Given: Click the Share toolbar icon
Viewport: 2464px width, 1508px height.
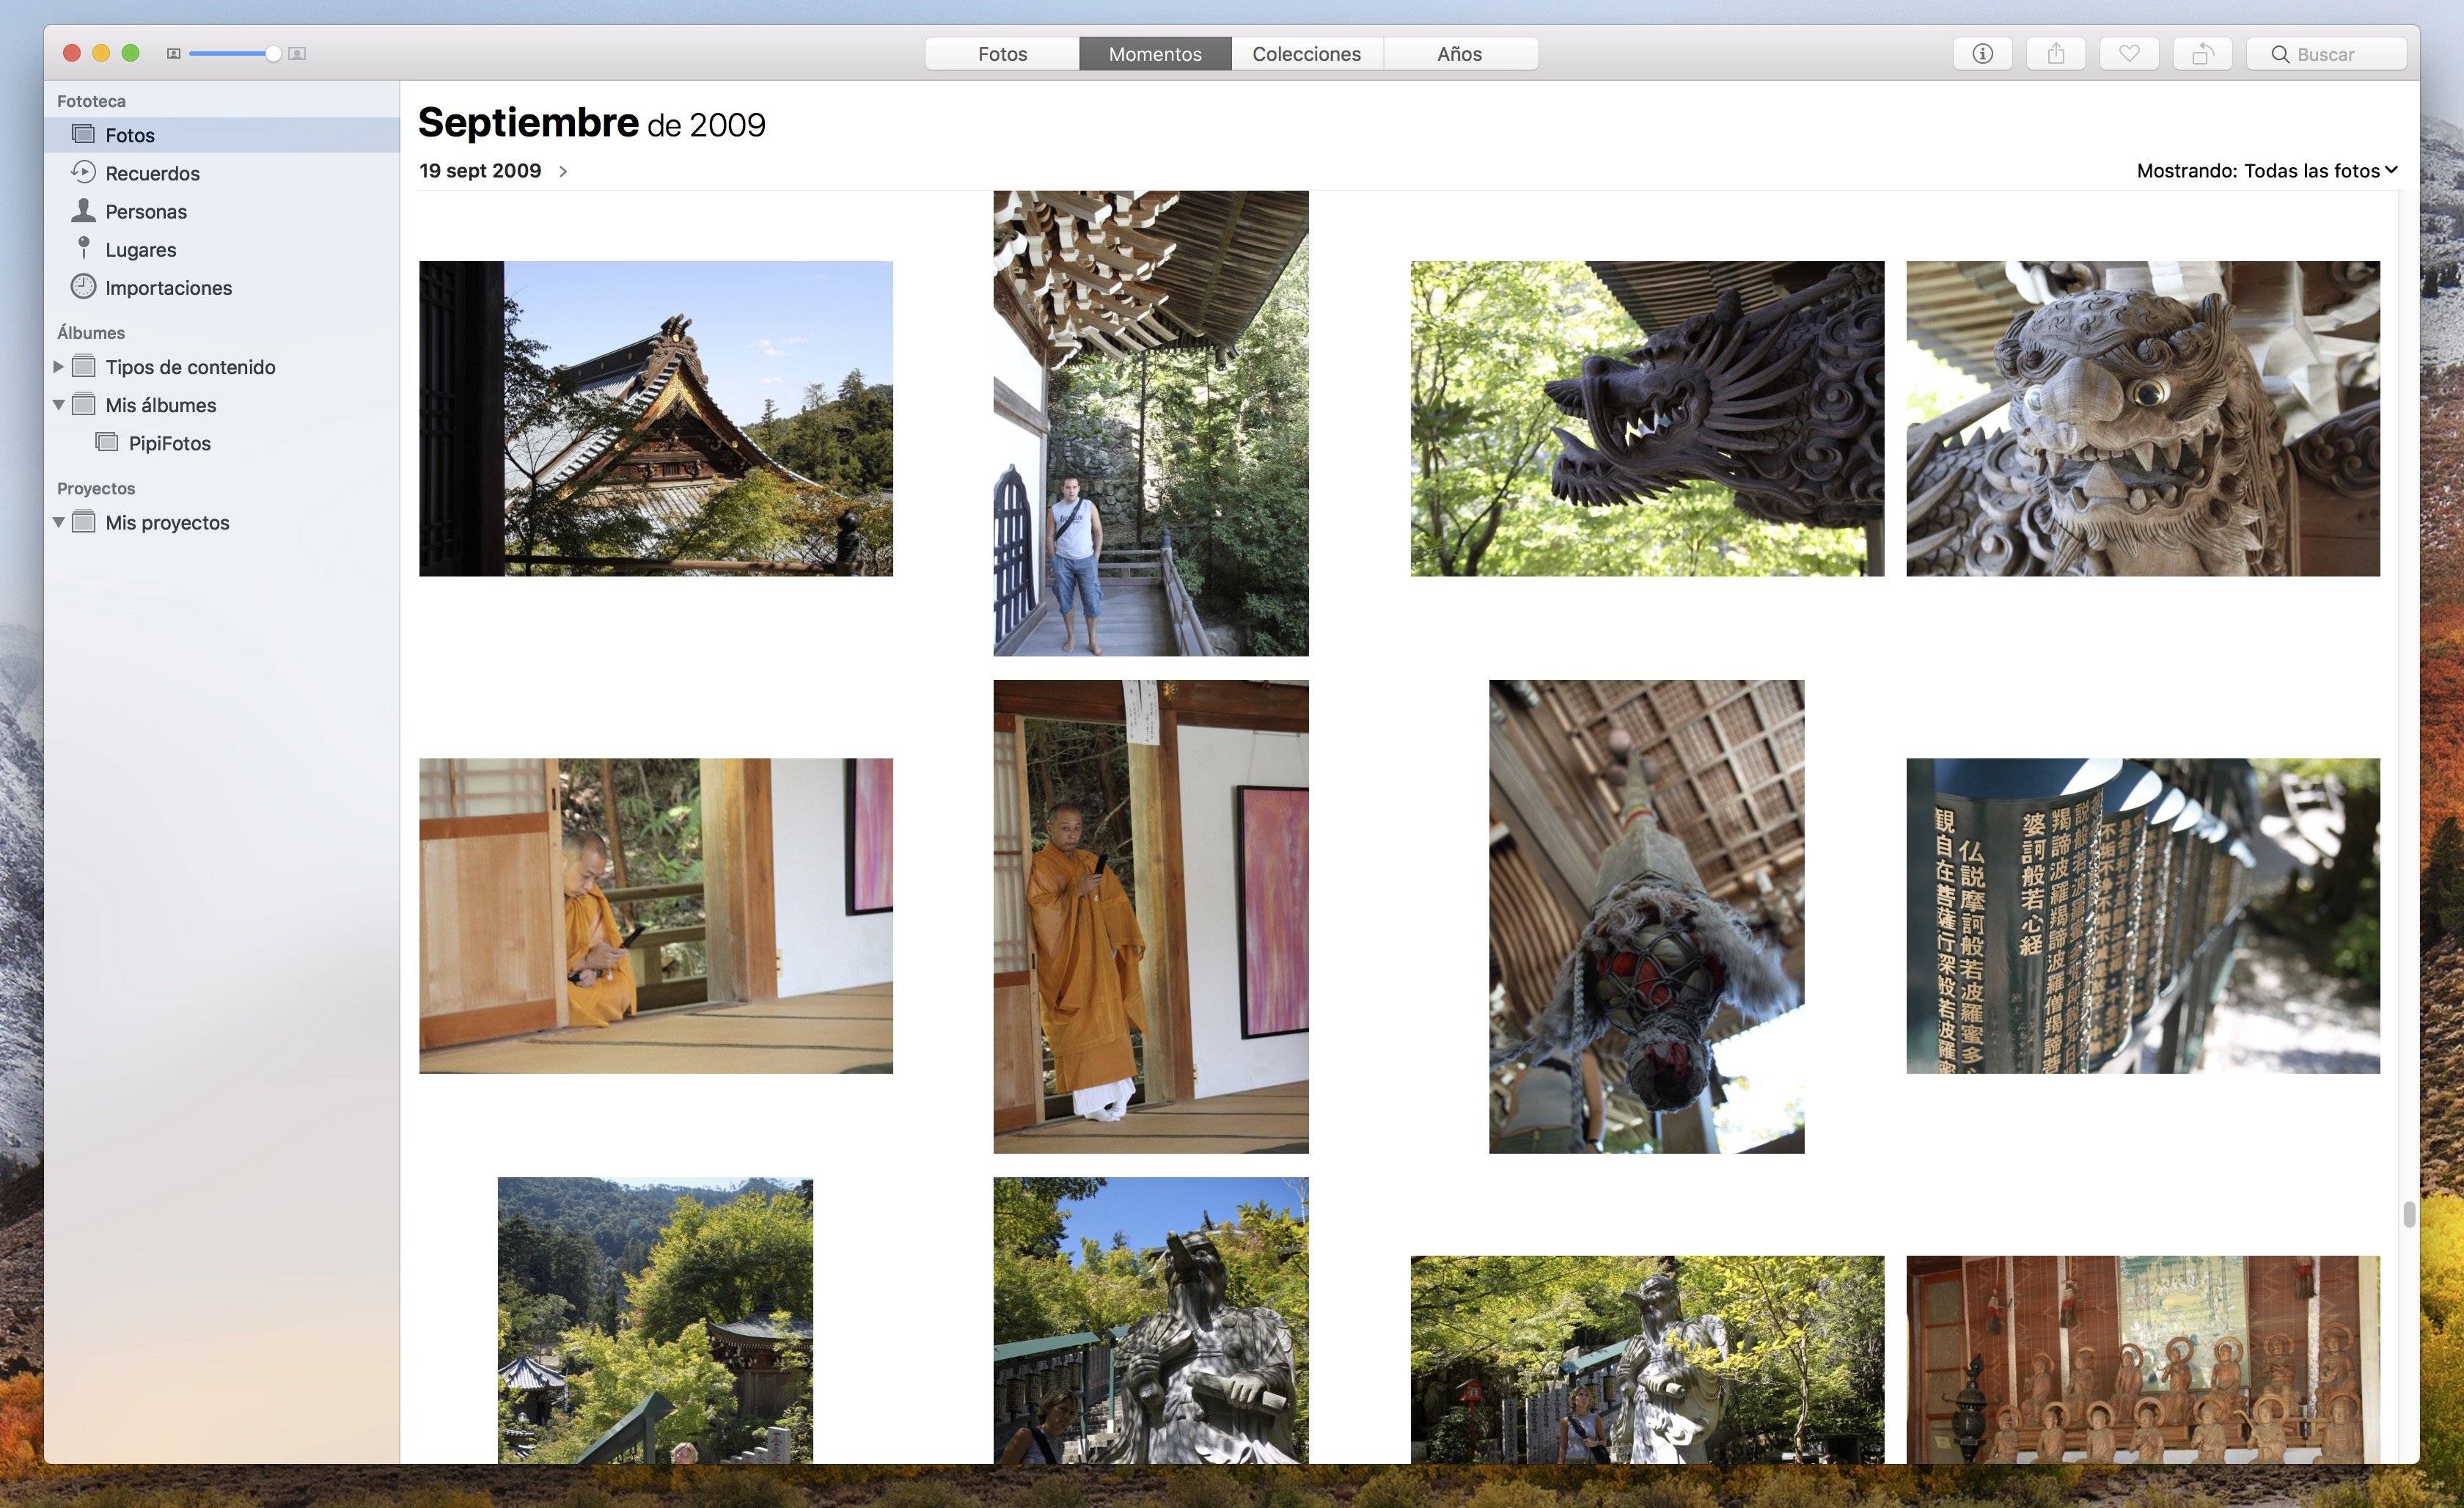Looking at the screenshot, I should tap(2055, 54).
